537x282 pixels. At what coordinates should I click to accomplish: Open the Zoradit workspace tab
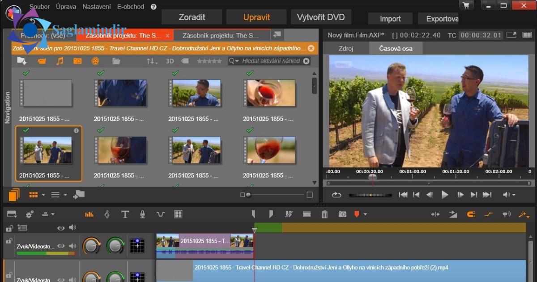pos(192,17)
